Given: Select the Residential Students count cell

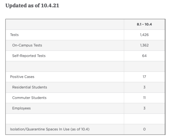Looking at the screenshot, I should 144,87.
